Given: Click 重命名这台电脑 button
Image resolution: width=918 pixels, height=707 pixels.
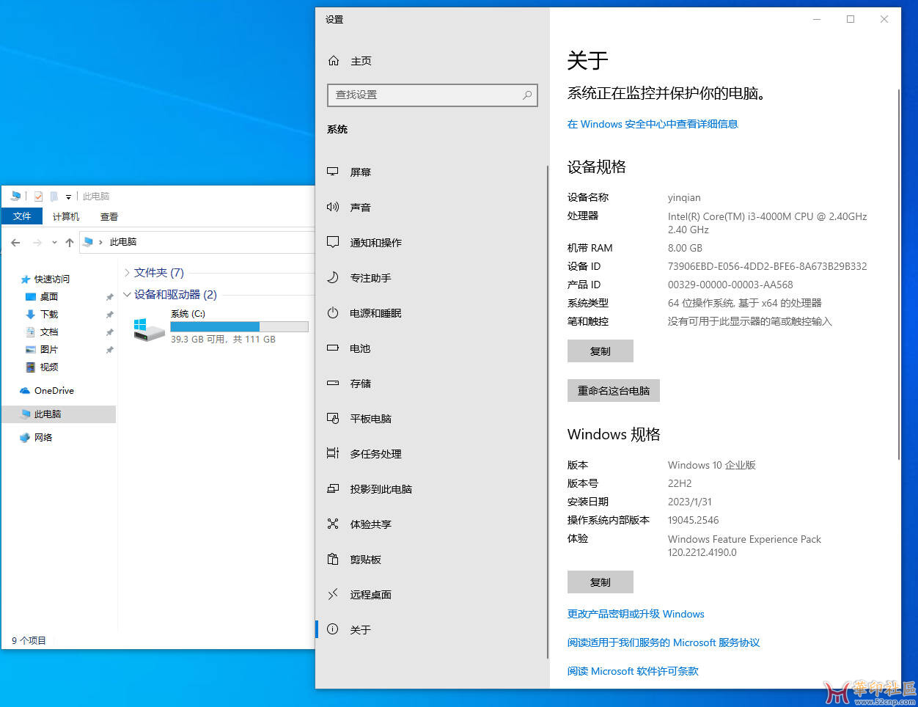Looking at the screenshot, I should tap(613, 391).
